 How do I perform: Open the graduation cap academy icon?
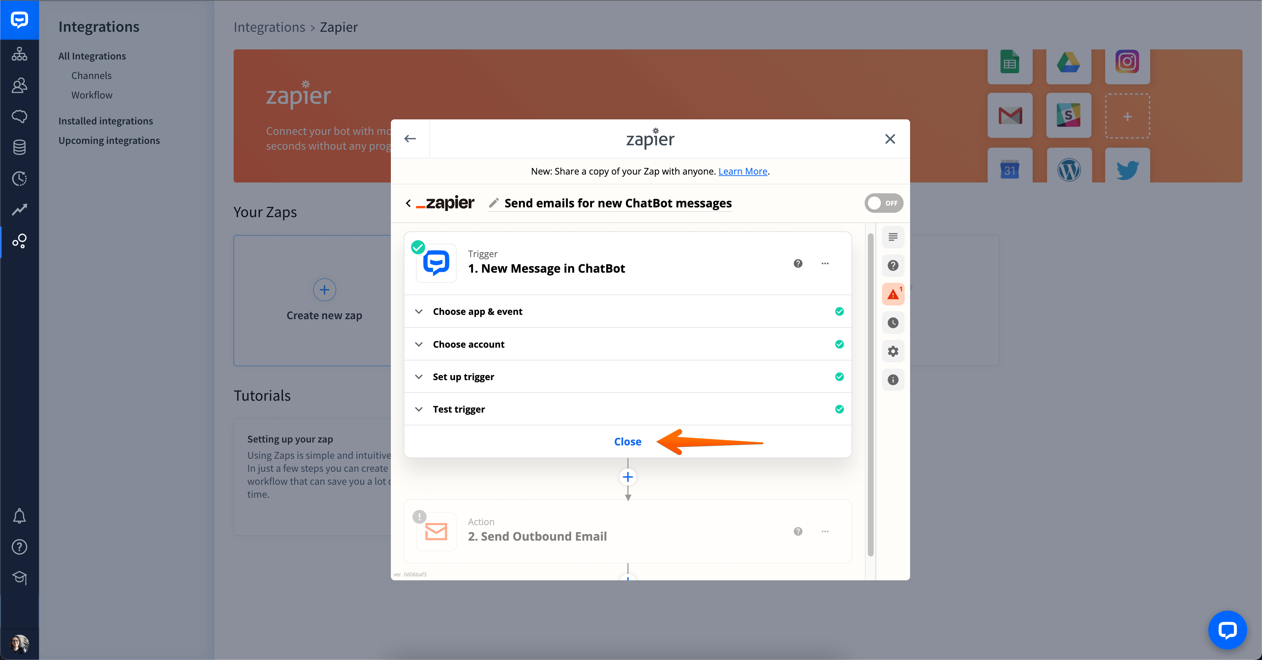tap(19, 578)
